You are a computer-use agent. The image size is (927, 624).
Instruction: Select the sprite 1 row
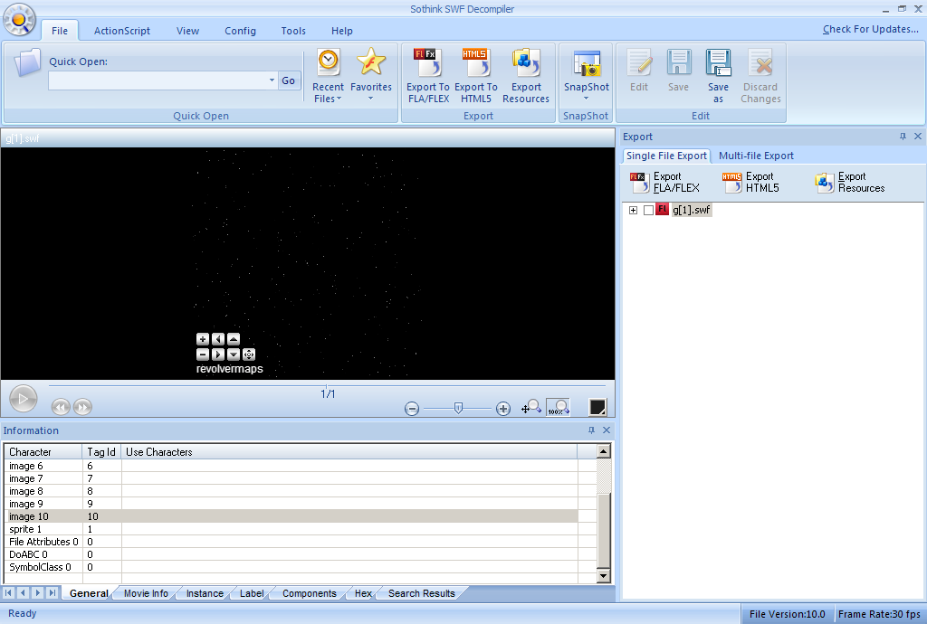(291, 529)
